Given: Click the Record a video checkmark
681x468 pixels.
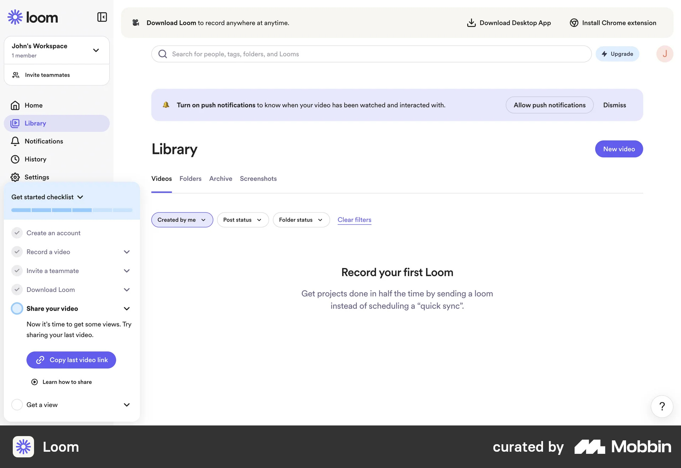Looking at the screenshot, I should pos(17,252).
